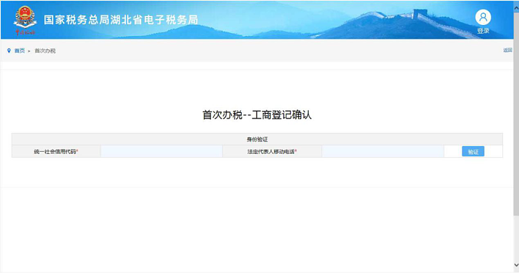This screenshot has height=273, width=519.
Task: Click the 首次办税--工商登记确认 heading
Action: [x=257, y=115]
